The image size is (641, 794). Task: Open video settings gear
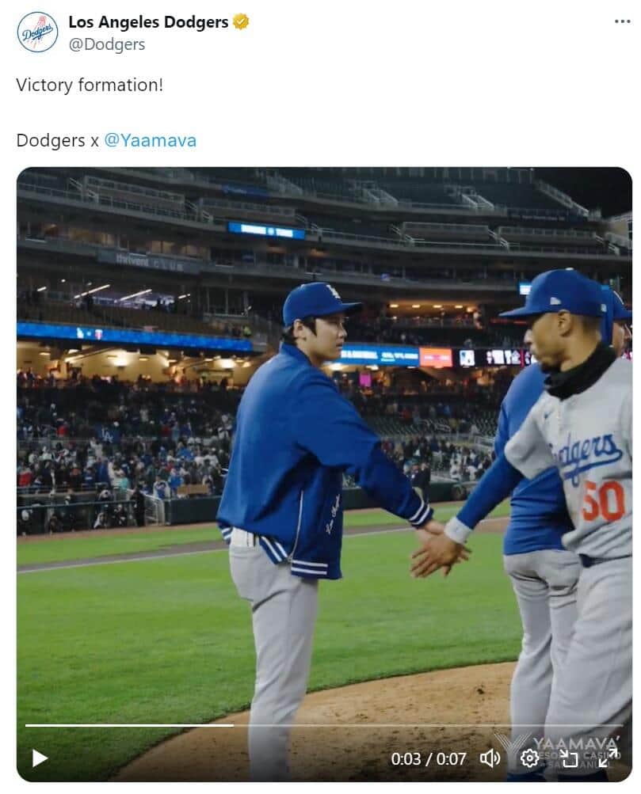(x=529, y=758)
